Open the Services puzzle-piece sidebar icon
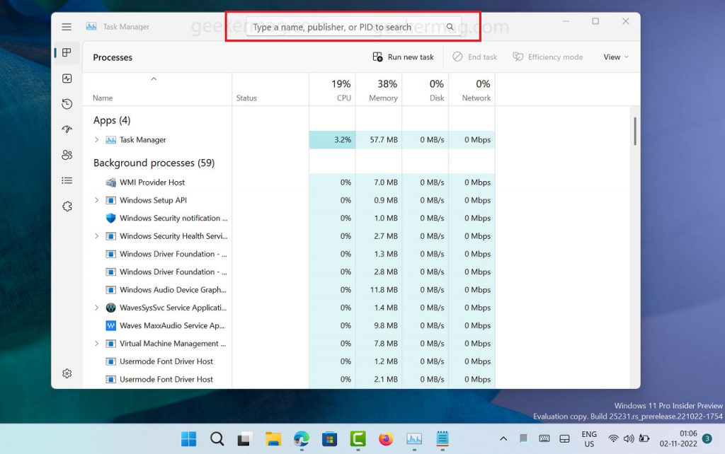 [x=67, y=206]
